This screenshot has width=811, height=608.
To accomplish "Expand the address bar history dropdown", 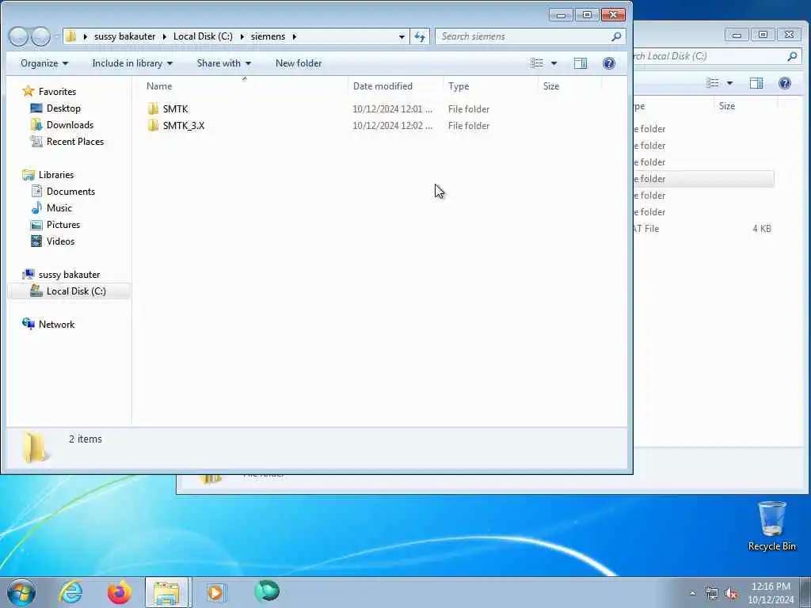I will tap(402, 36).
